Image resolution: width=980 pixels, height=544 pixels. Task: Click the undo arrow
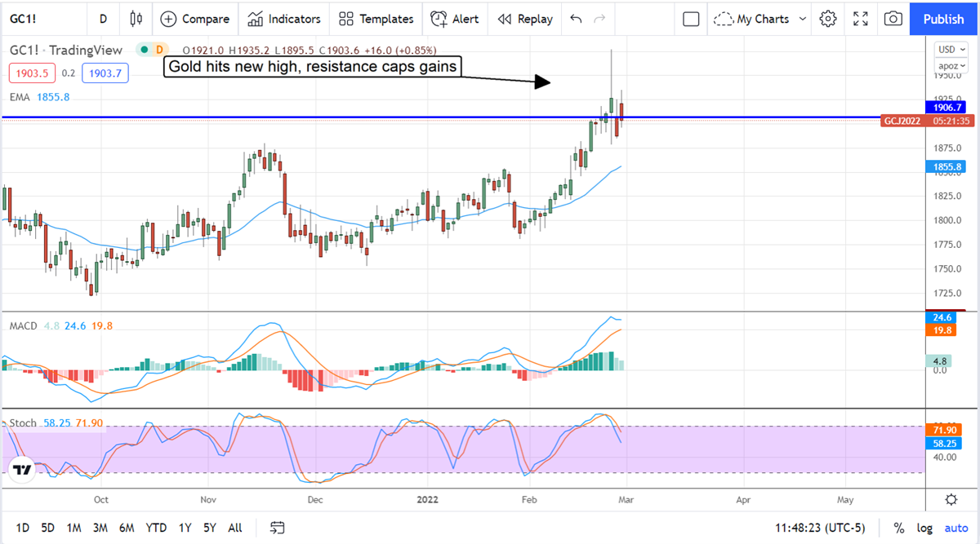(x=577, y=19)
